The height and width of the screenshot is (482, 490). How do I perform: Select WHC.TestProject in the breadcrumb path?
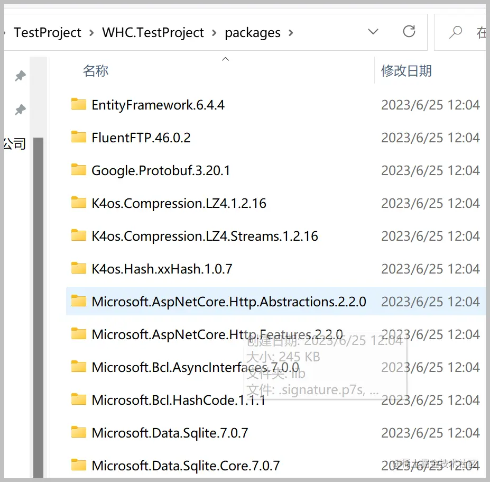(x=153, y=32)
